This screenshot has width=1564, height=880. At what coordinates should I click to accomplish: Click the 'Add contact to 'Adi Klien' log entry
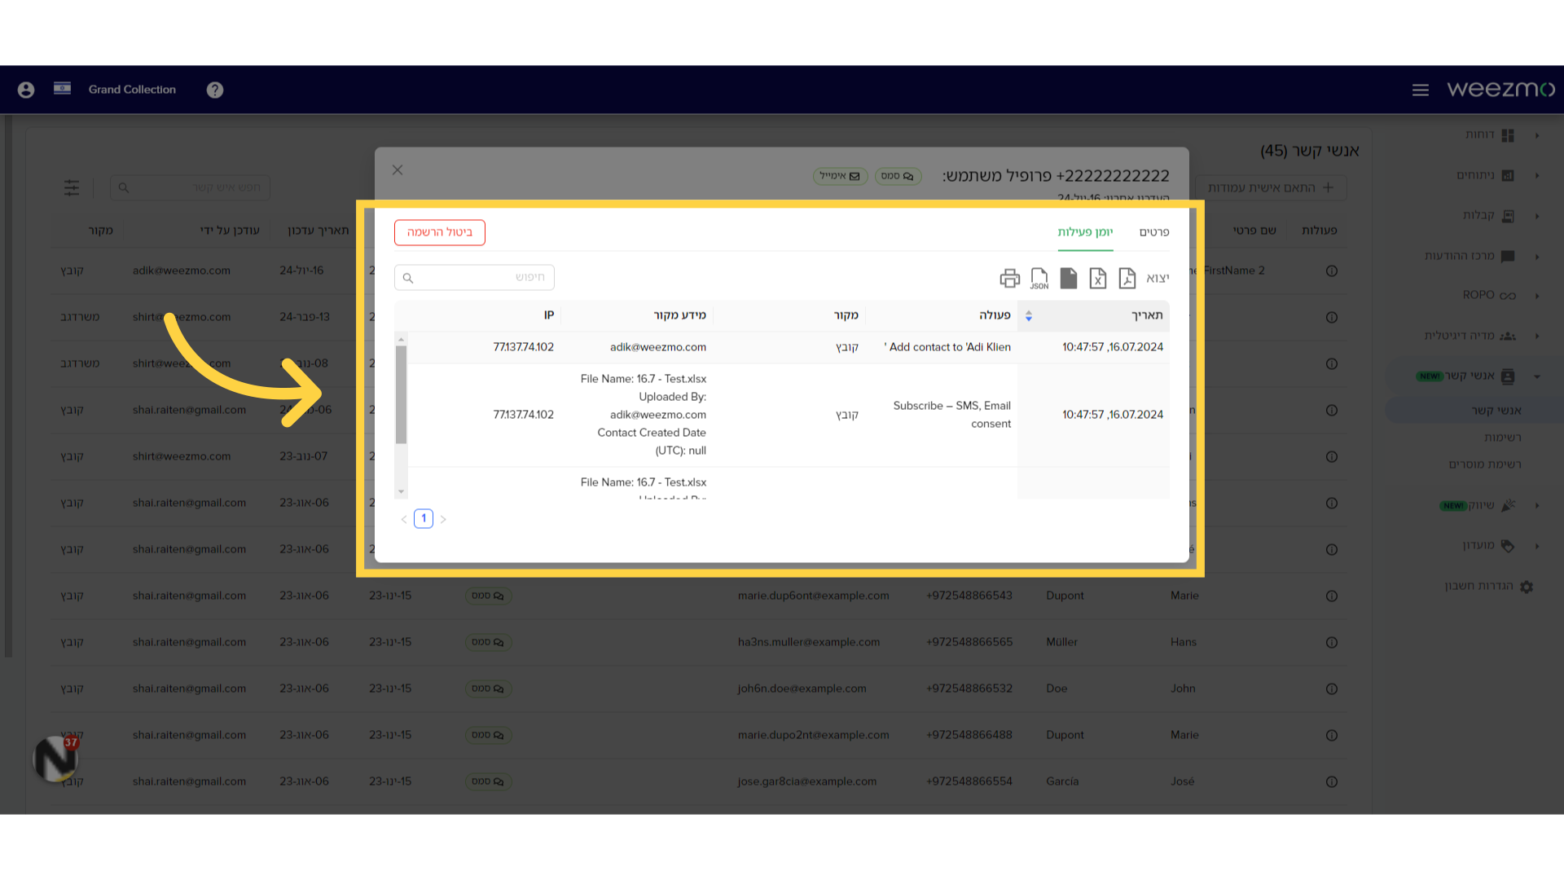click(947, 347)
